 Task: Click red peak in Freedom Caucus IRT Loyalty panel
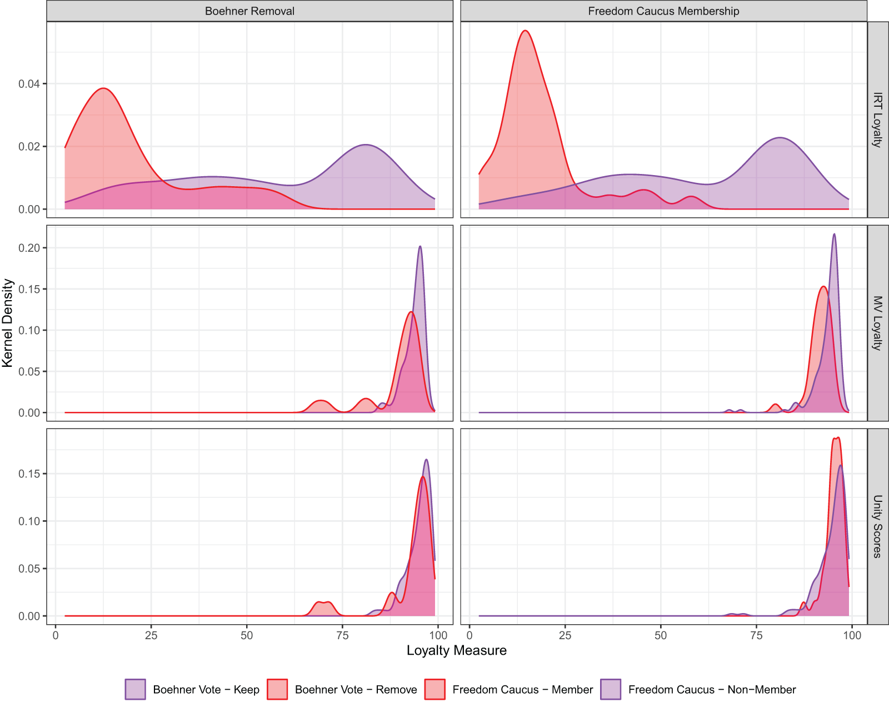(x=525, y=32)
